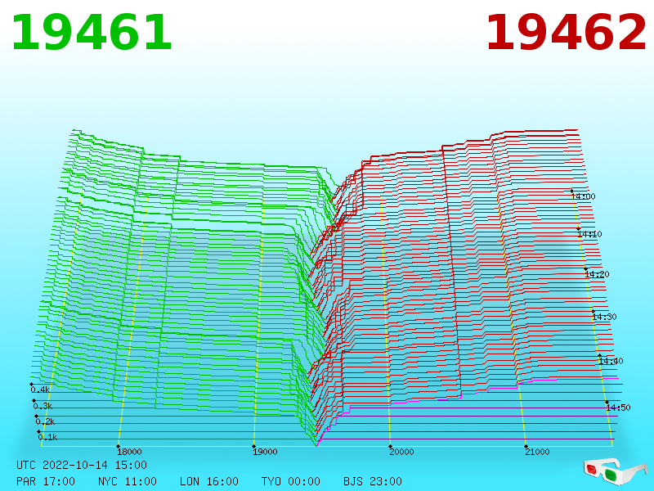Click the LON 16:00 time label
This screenshot has width=654, height=491.
(209, 481)
